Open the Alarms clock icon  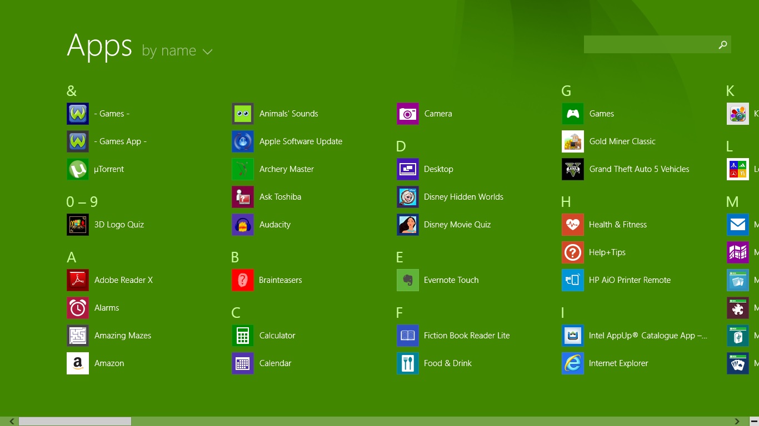(x=78, y=308)
